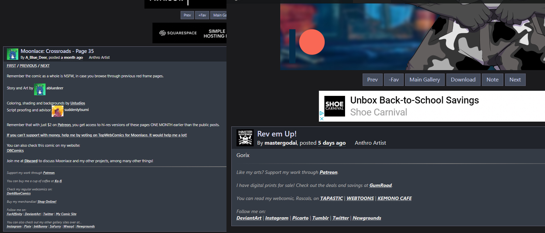
Task: Open the Shop Online! merchandise link
Action: point(47,202)
